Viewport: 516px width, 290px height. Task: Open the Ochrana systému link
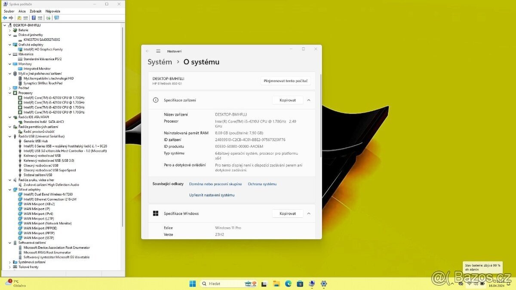point(262,184)
